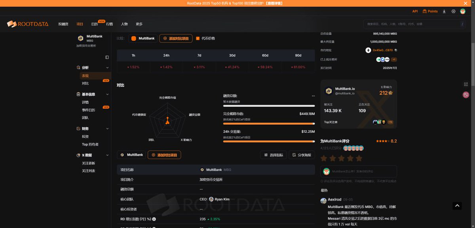Image resolution: width=475 pixels, height=228 pixels.
Task: Click the 融资总额 progress bar
Action: pos(269,106)
